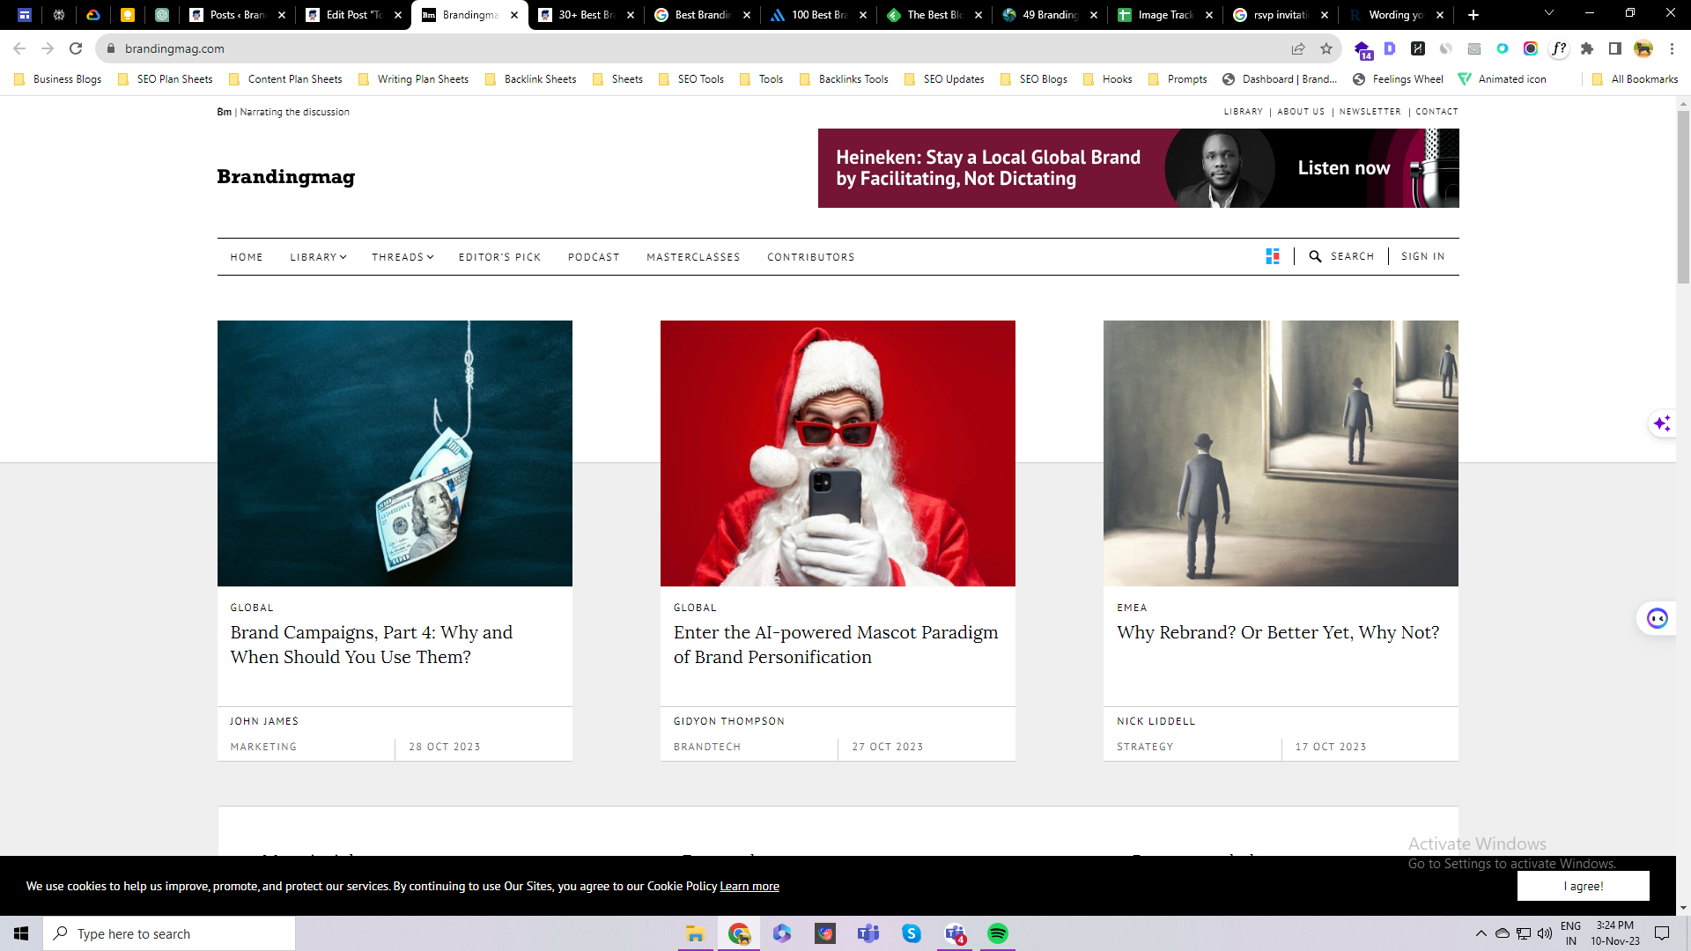This screenshot has height=951, width=1691.
Task: Go to Home in site navigation
Action: (x=247, y=257)
